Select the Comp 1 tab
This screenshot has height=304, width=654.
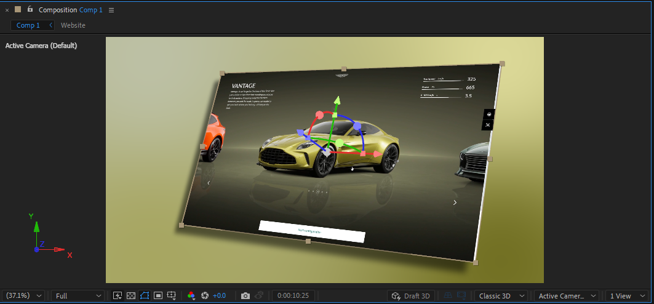[28, 25]
